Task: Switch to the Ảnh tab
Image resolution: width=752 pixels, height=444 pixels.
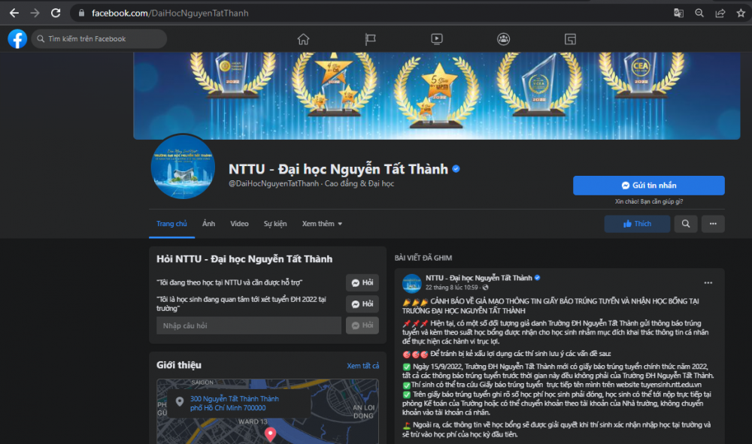Action: (208, 224)
